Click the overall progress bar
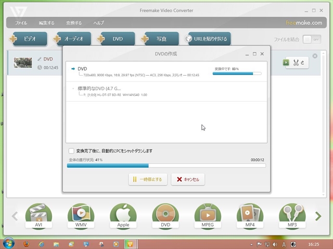Screen dimensions: 333x249 tap(166, 166)
